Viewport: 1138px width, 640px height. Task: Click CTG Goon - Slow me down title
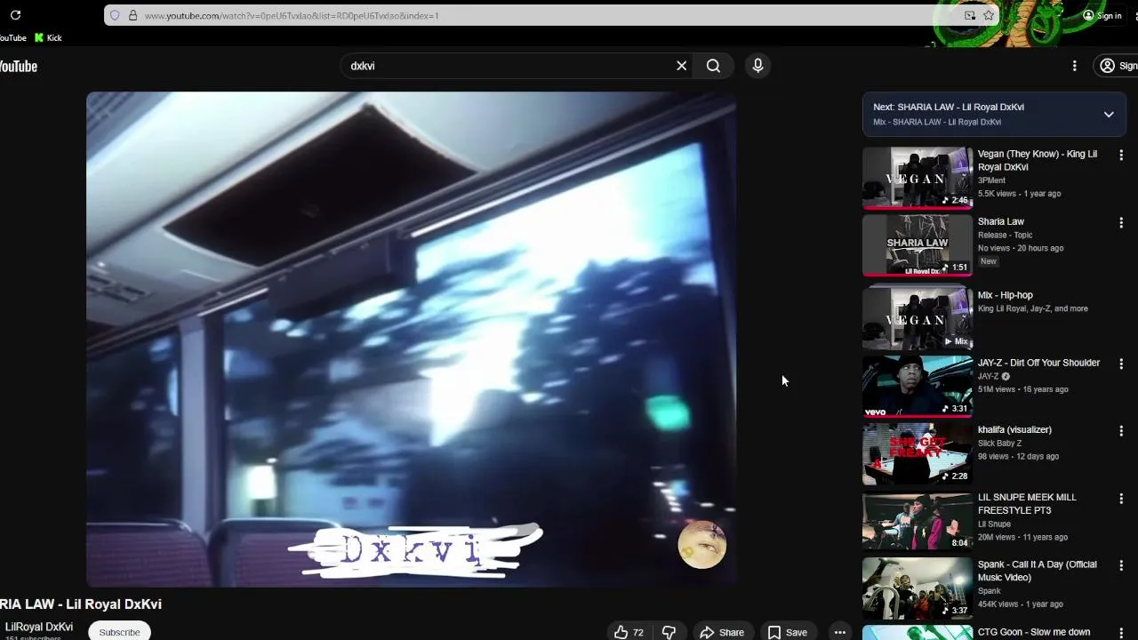(1034, 632)
